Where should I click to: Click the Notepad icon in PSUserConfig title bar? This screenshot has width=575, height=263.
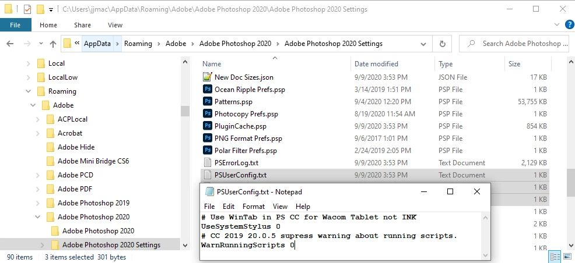(209, 191)
